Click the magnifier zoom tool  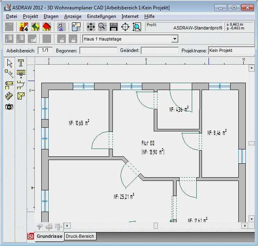(102, 27)
